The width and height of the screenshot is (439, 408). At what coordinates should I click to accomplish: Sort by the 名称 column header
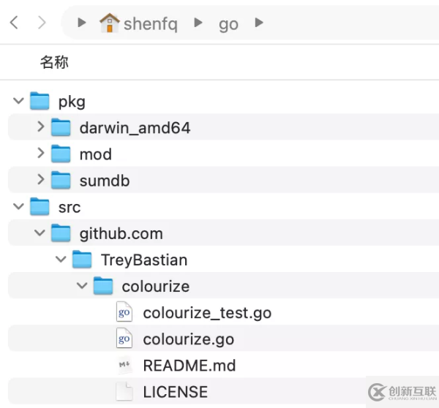(54, 62)
